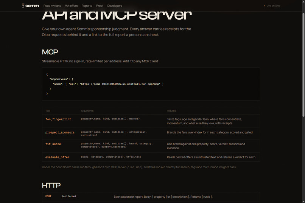305x203 pixels.
Task: Click the Returns column header
Action: [x=171, y=111]
